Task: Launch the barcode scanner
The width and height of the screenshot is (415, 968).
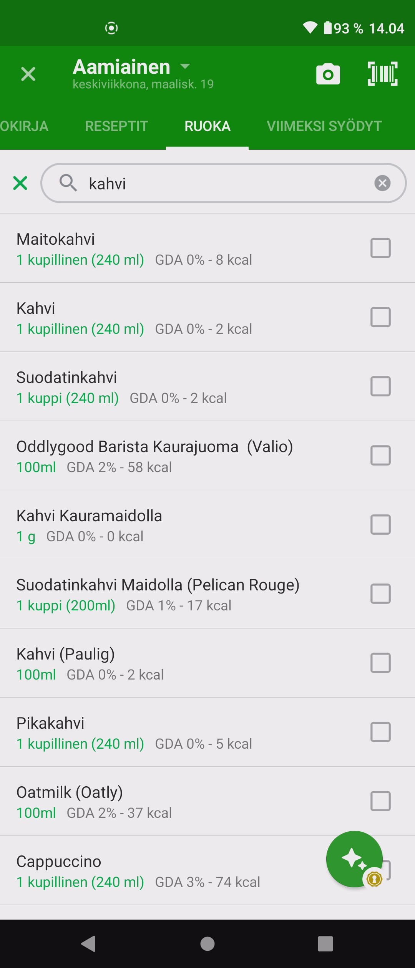Action: [382, 74]
